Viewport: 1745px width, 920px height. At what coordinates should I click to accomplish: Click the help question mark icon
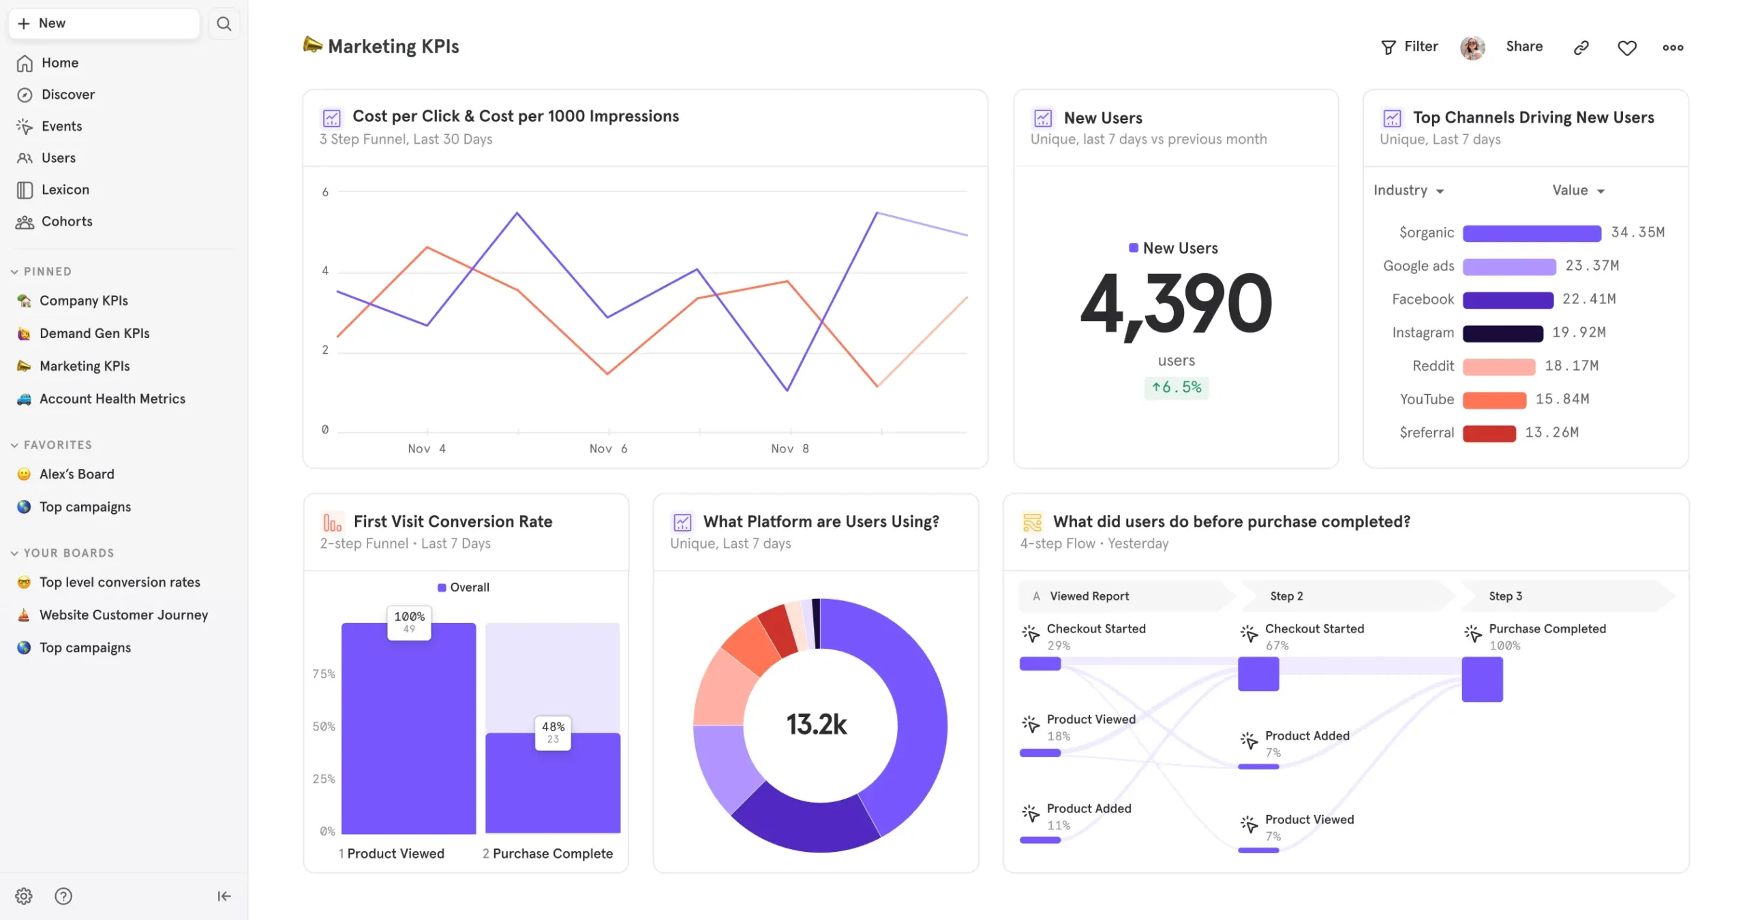pyautogui.click(x=63, y=895)
